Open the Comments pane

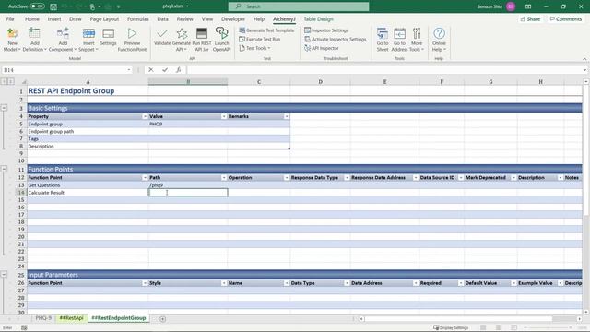(x=565, y=18)
